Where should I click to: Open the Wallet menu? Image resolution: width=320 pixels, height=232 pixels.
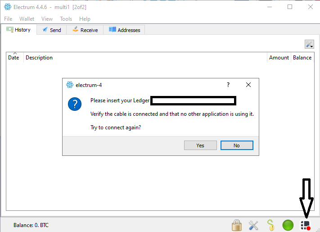coord(27,19)
